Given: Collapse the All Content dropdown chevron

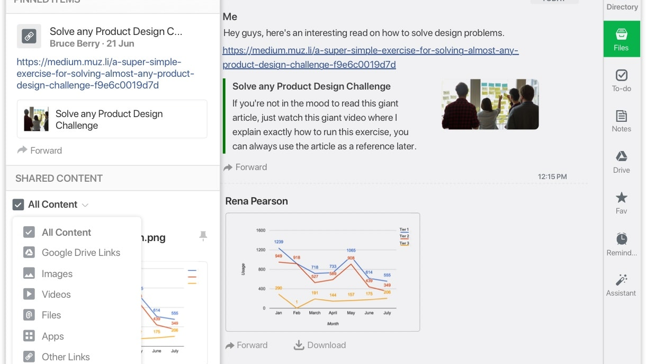Looking at the screenshot, I should click(x=85, y=205).
